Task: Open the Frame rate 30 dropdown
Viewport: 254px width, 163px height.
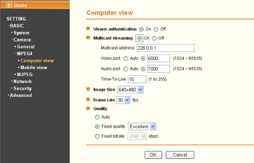Action: (123, 100)
